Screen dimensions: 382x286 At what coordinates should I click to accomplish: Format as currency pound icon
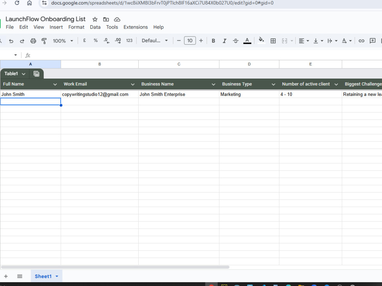[x=84, y=41]
